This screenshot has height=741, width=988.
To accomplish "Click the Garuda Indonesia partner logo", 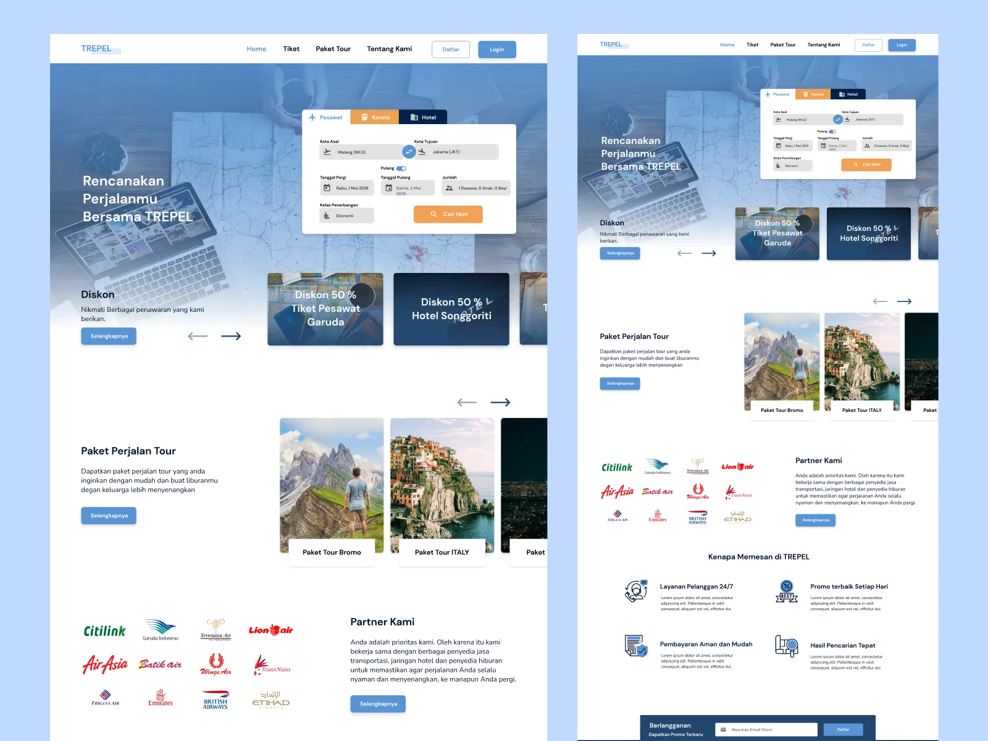I will [x=161, y=629].
